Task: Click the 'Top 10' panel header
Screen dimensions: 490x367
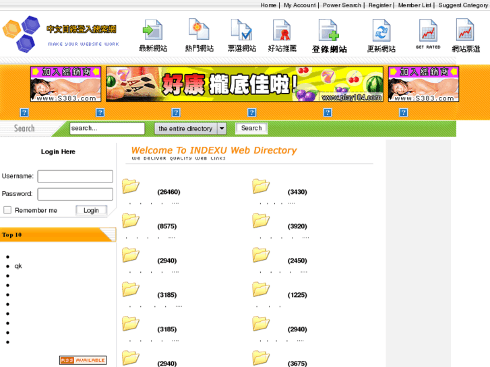Action: click(58, 235)
